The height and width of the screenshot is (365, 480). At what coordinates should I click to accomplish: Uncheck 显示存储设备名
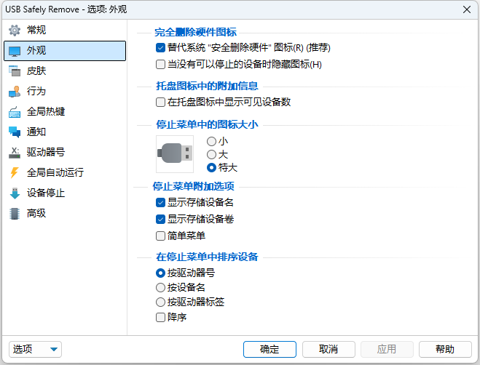click(160, 203)
